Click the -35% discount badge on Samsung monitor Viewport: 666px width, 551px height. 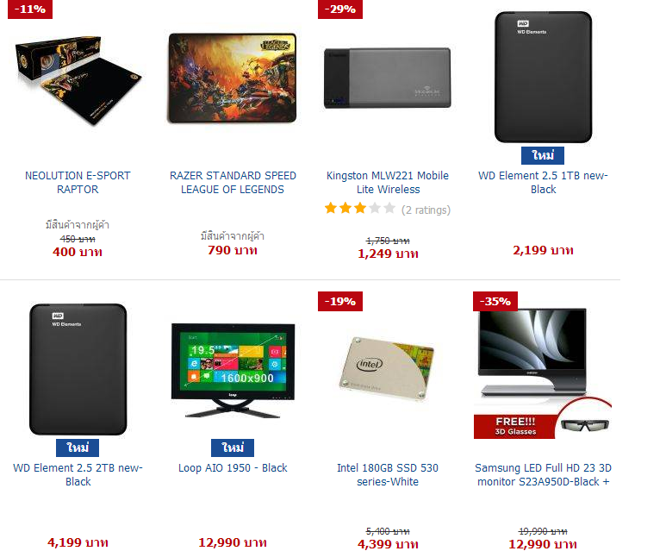[x=495, y=302]
